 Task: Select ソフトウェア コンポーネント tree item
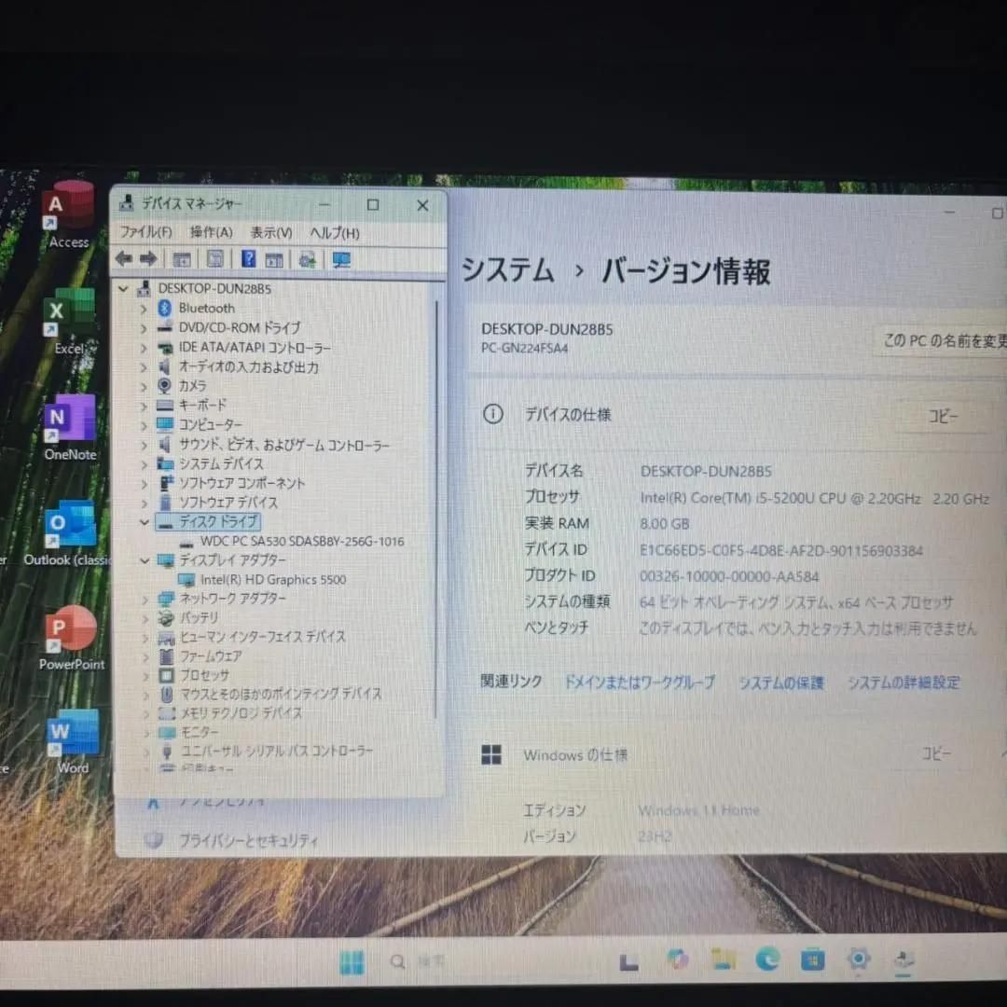coord(241,483)
